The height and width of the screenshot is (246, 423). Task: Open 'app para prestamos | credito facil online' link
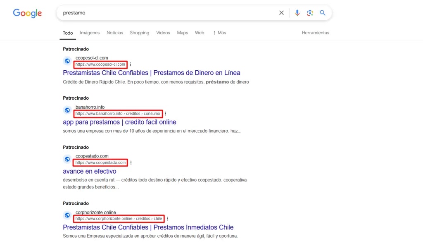(119, 122)
